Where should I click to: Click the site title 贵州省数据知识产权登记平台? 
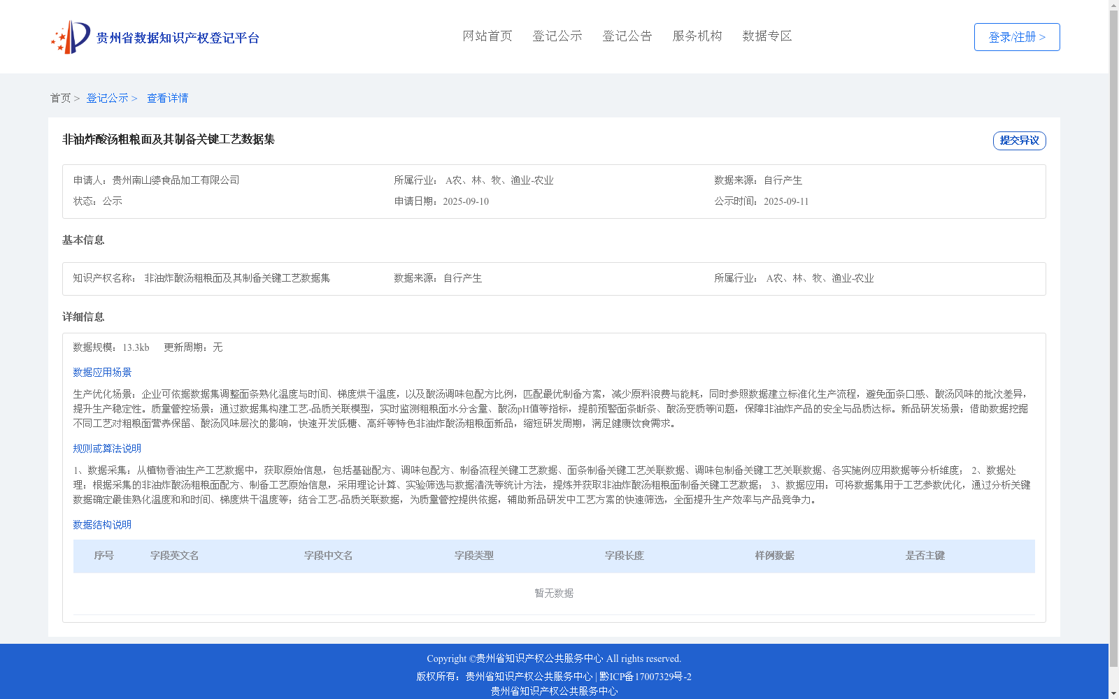(178, 38)
